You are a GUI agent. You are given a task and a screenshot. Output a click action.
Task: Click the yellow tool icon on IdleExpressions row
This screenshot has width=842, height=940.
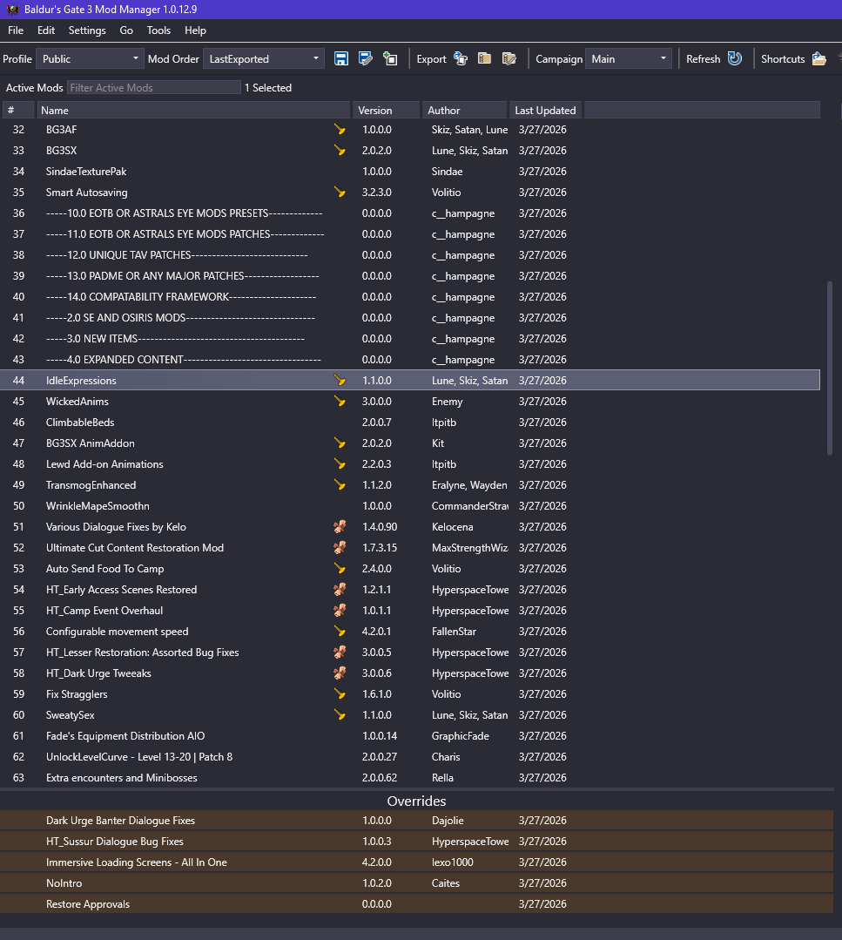point(340,381)
